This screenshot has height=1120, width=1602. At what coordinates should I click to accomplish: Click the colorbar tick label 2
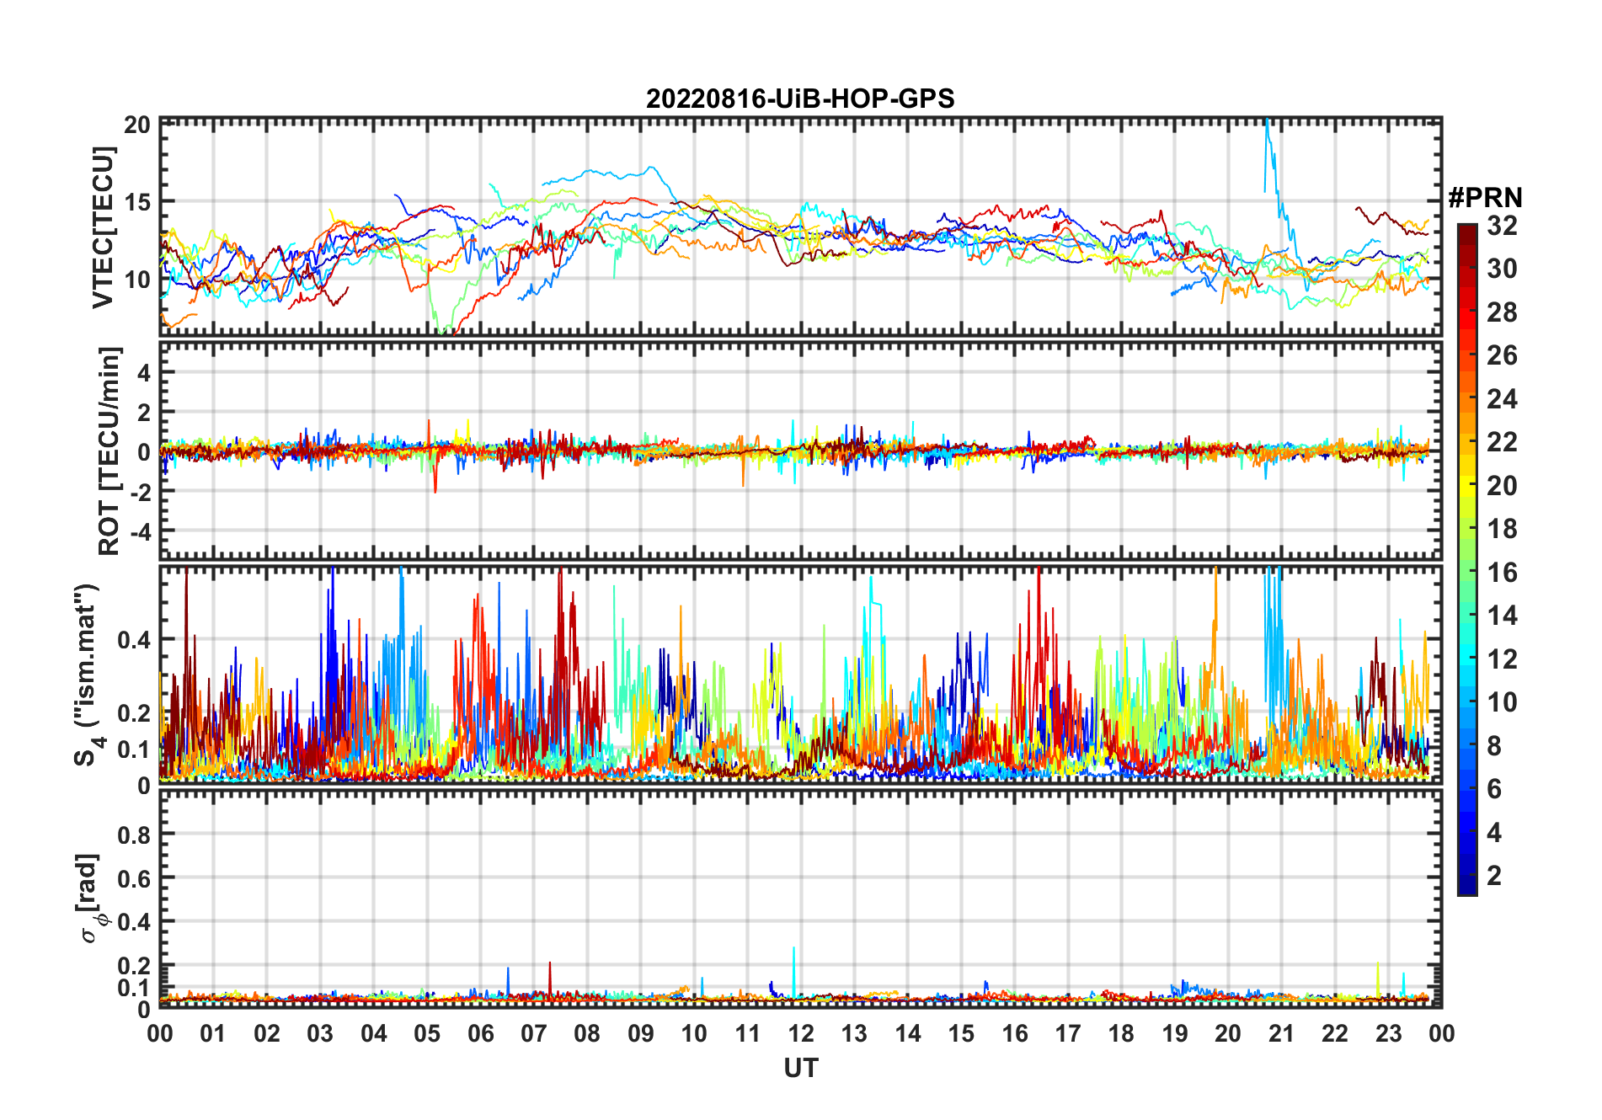pos(1494,876)
